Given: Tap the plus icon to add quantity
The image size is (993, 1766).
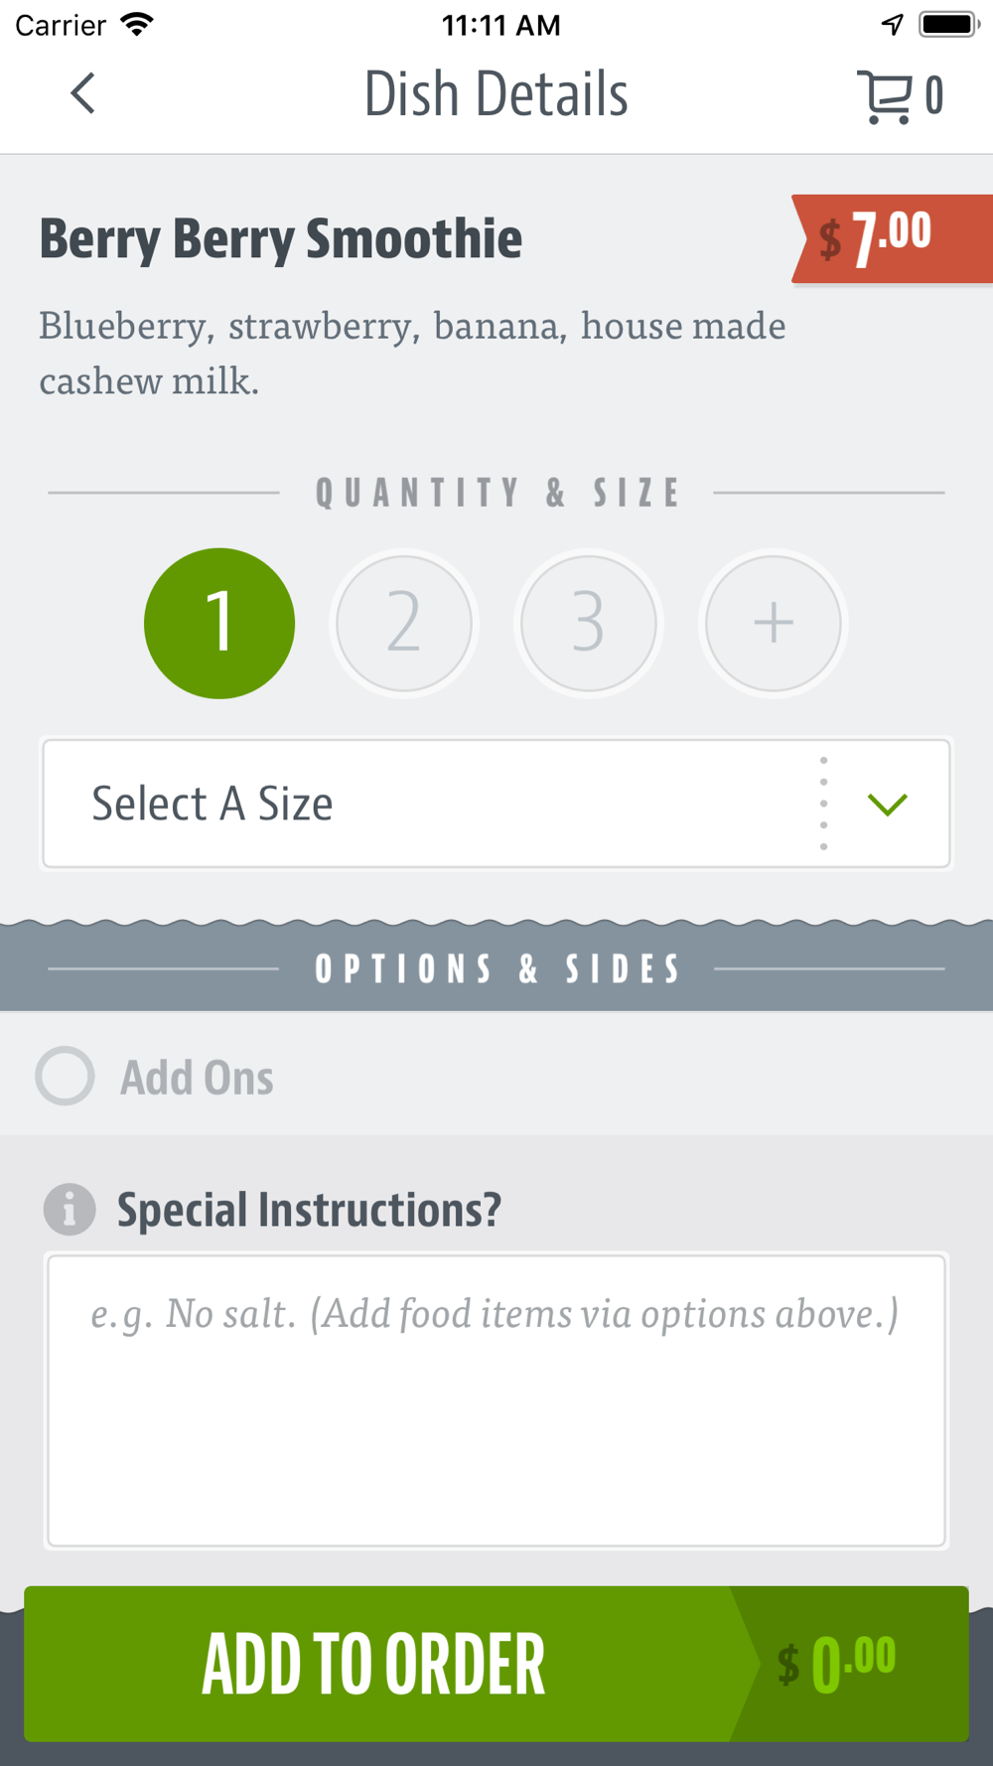Looking at the screenshot, I should (773, 623).
